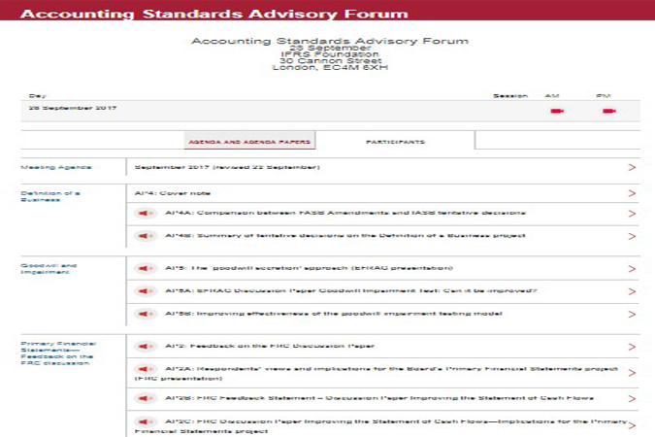Switch to Agenda and Agenda Papers tab
This screenshot has width=655, height=437.
click(x=249, y=142)
